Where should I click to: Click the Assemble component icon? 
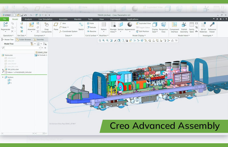(31, 25)
